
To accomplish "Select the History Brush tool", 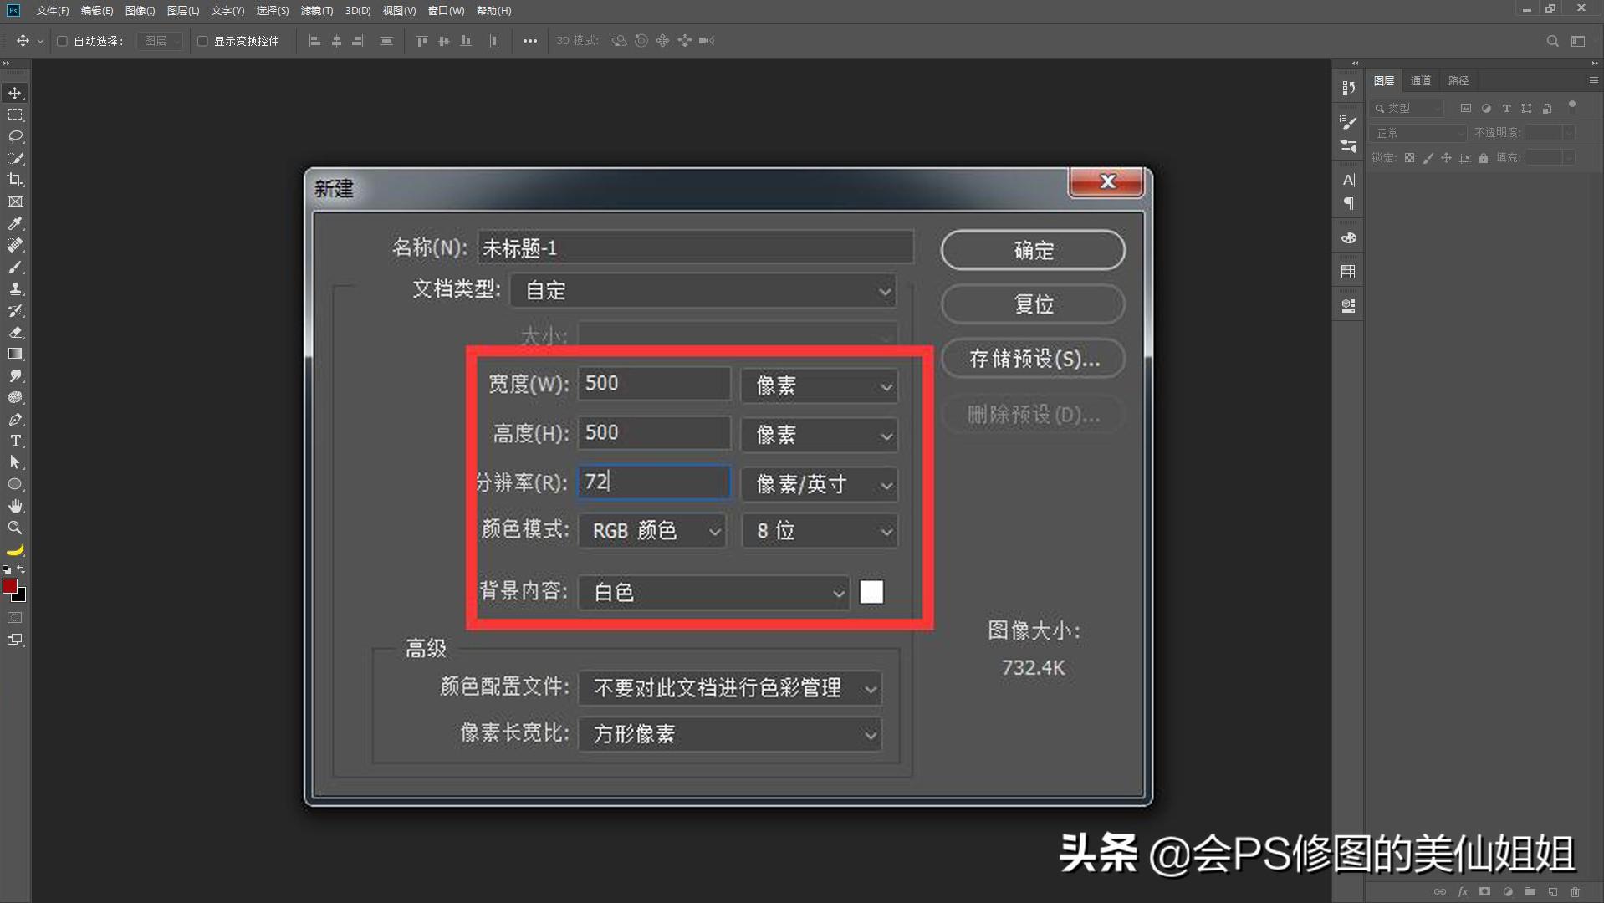I will point(15,310).
